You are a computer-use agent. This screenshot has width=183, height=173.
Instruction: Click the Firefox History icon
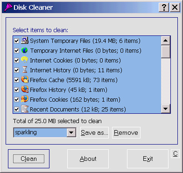(x=25, y=90)
